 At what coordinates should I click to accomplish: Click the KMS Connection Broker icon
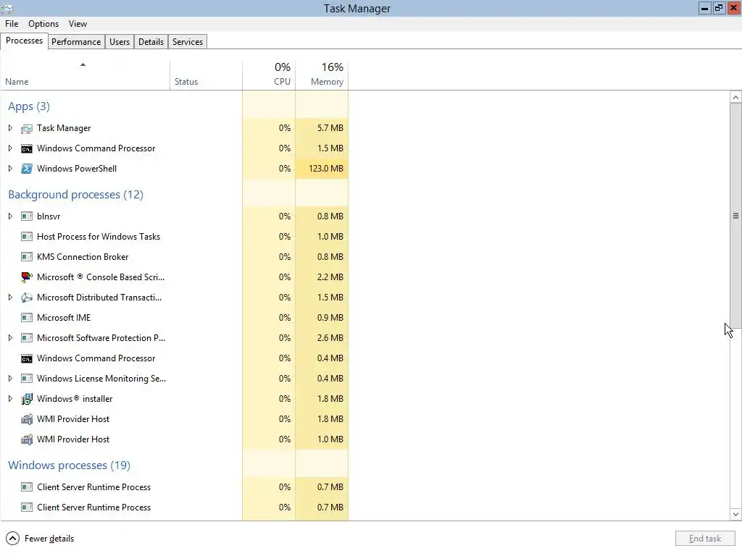pos(27,257)
